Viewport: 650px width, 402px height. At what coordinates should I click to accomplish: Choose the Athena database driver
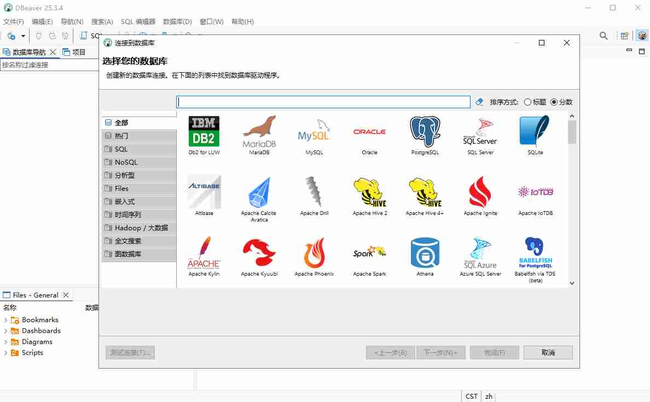click(425, 254)
